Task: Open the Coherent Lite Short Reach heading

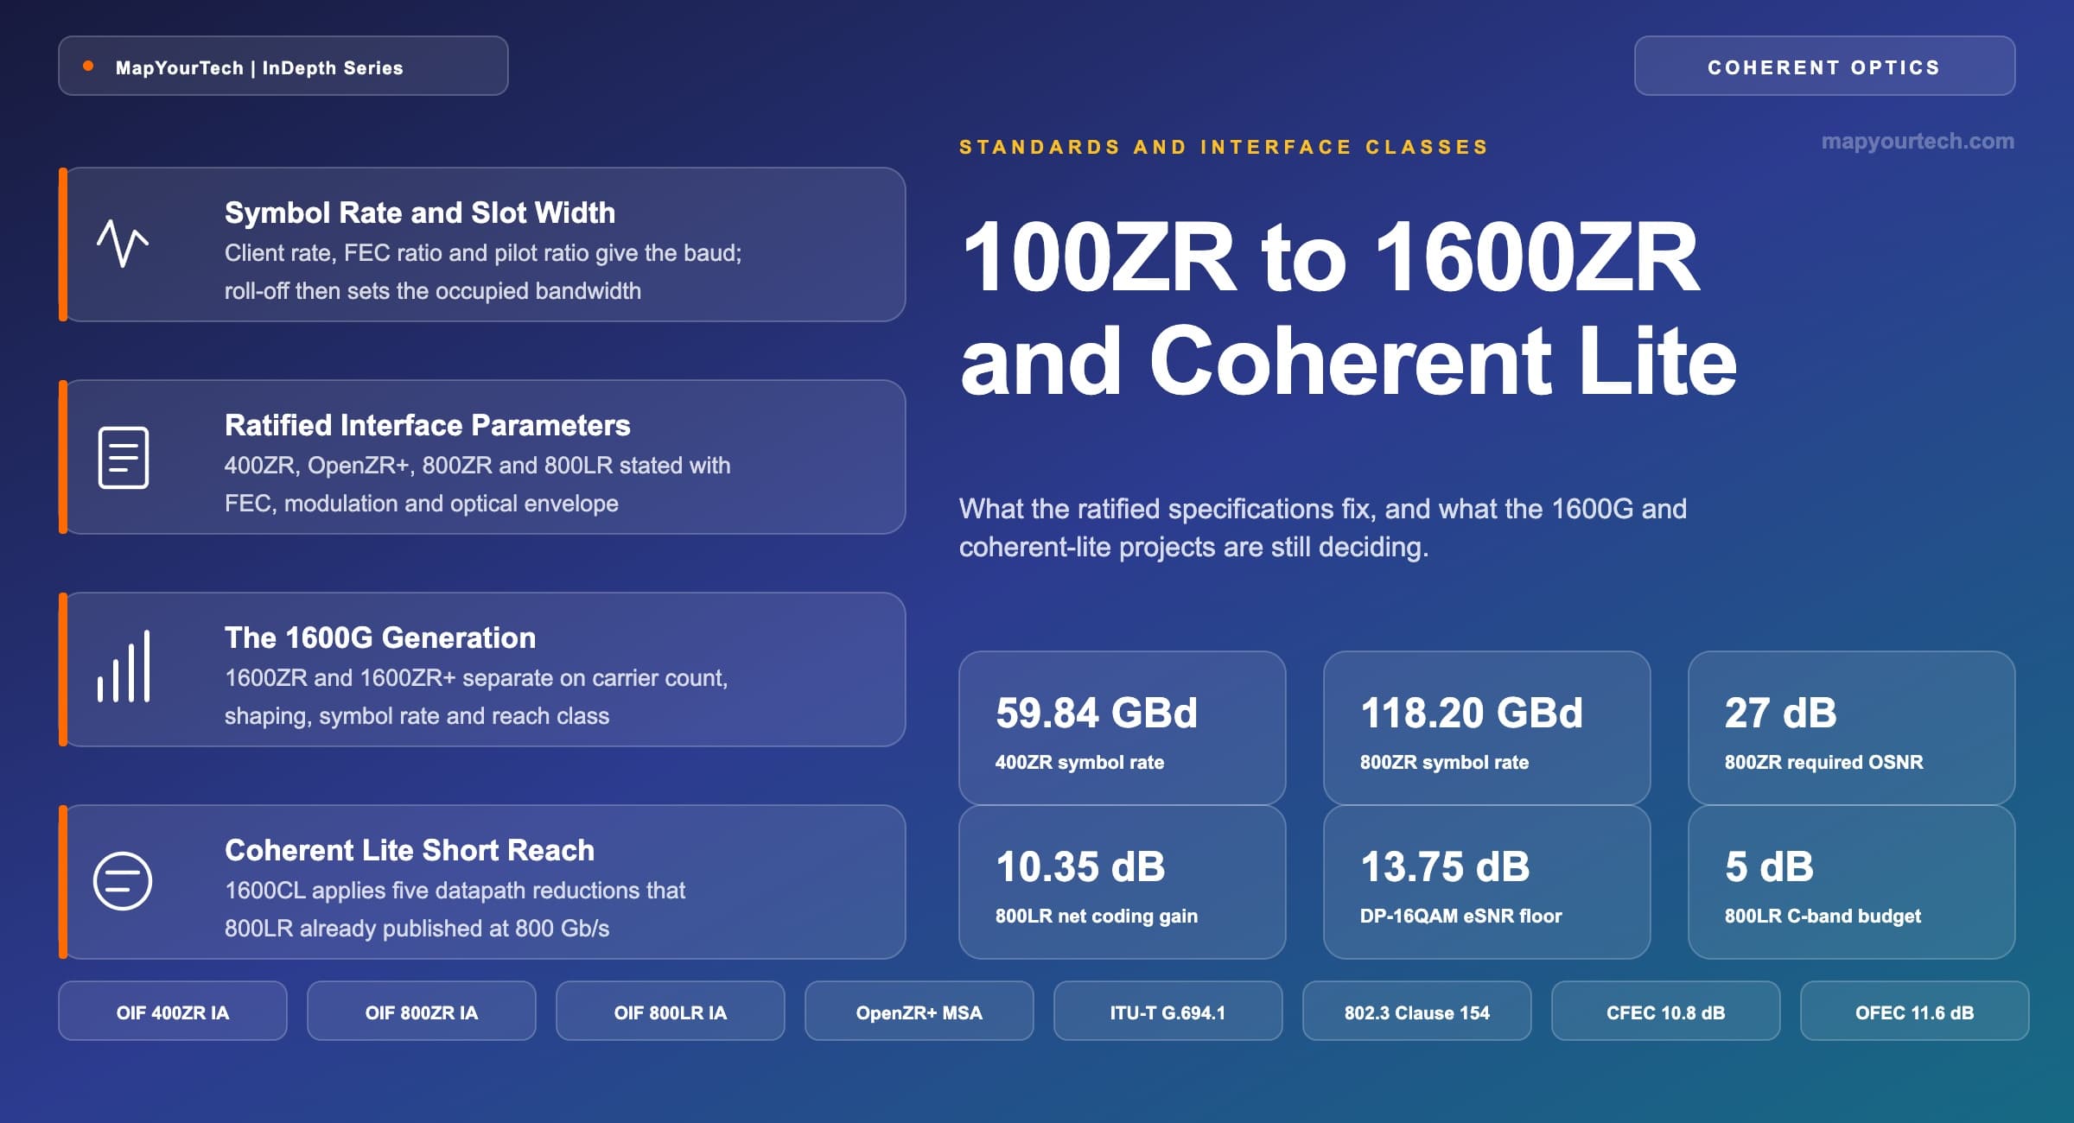Action: point(410,850)
